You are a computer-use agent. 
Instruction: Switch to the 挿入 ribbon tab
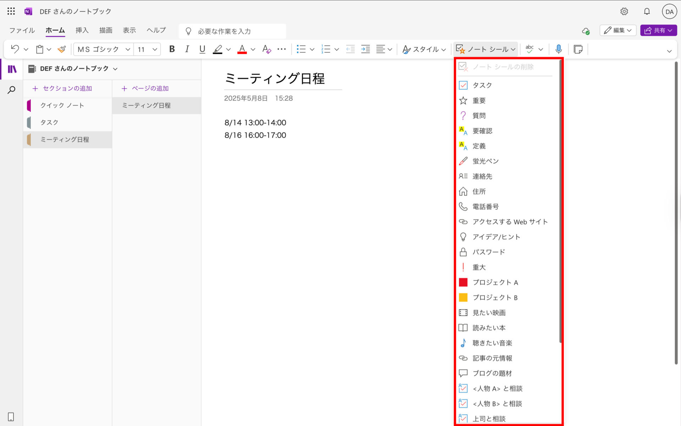pos(82,30)
